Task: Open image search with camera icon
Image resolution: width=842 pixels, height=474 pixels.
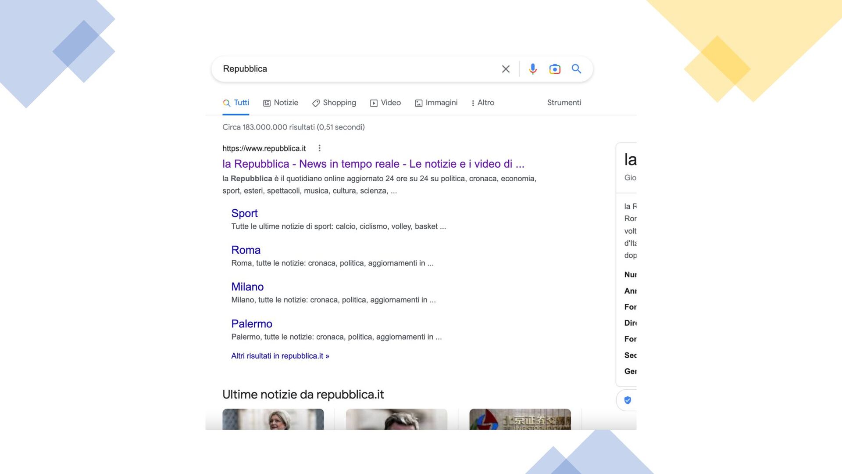Action: [x=555, y=69]
